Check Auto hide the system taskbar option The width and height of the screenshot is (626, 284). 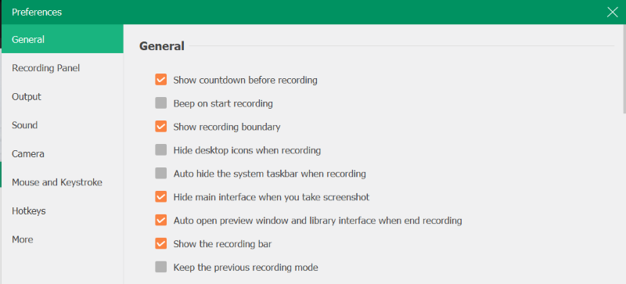pos(161,174)
